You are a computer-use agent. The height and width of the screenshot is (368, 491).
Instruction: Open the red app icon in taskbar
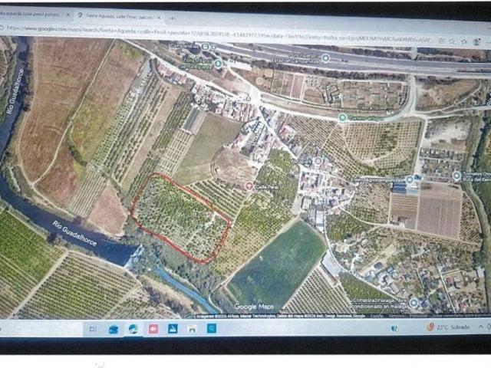click(x=153, y=329)
